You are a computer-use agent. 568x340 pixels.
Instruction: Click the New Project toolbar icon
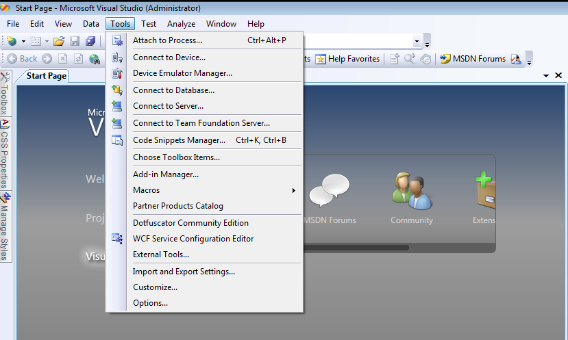(12, 41)
